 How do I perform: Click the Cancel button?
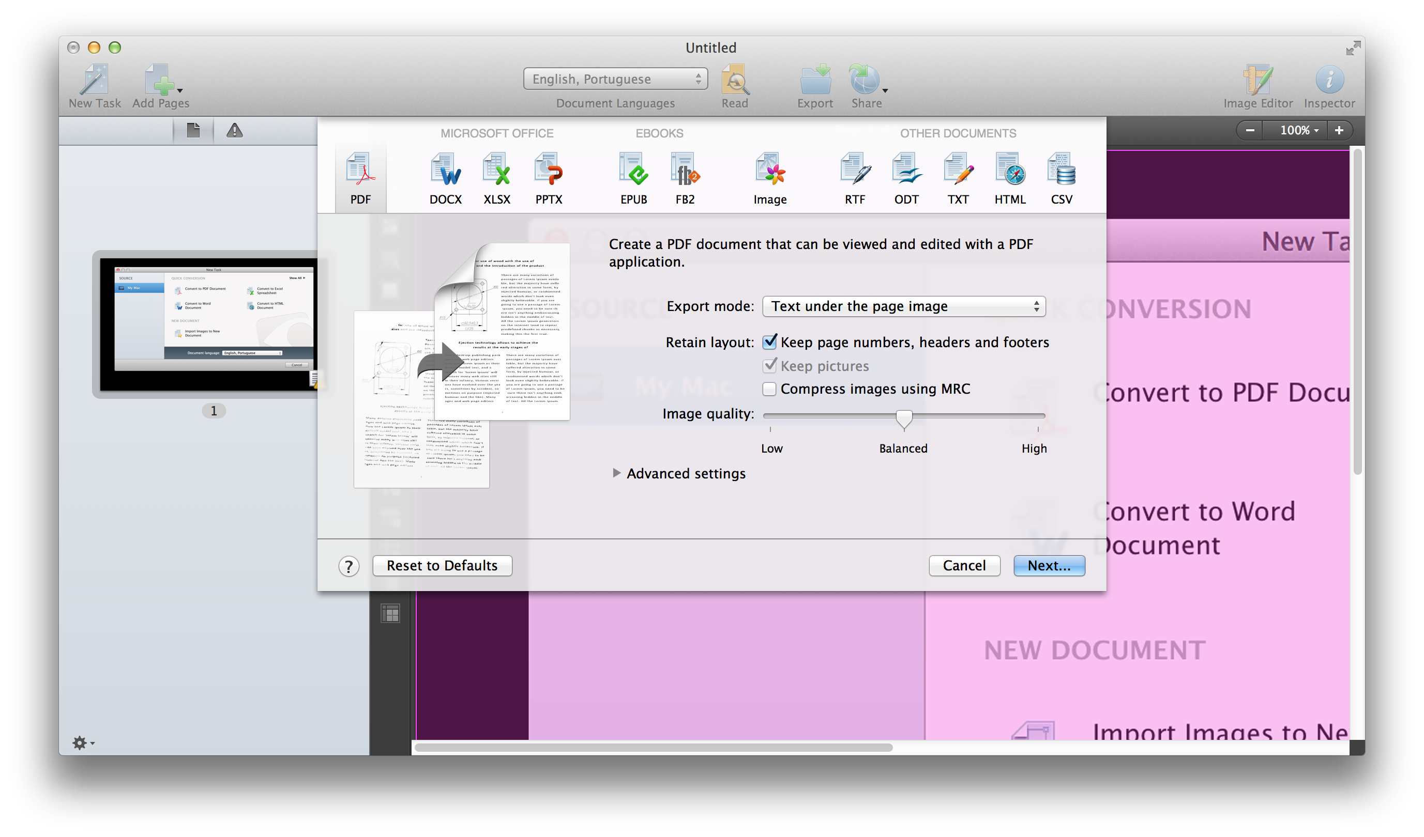(964, 566)
